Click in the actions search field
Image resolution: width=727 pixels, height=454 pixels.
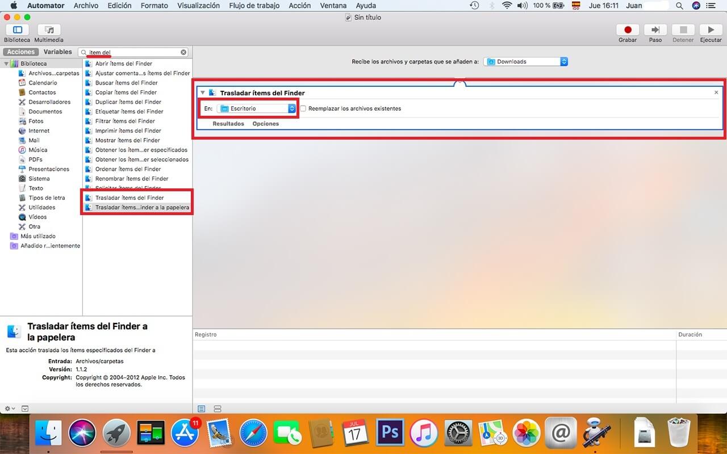(133, 52)
